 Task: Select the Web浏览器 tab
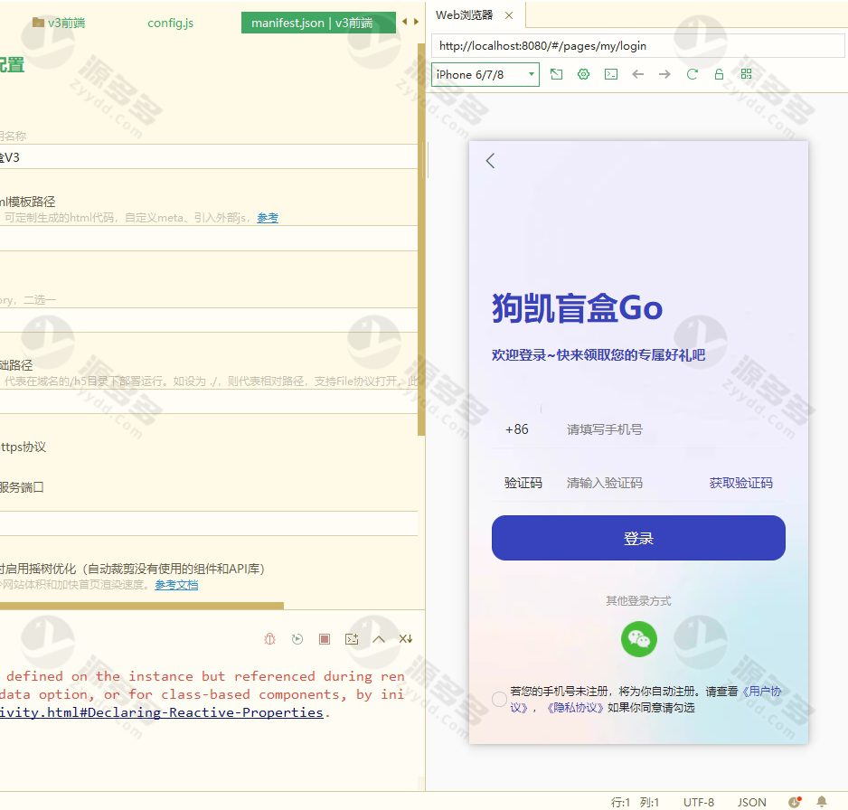(464, 15)
